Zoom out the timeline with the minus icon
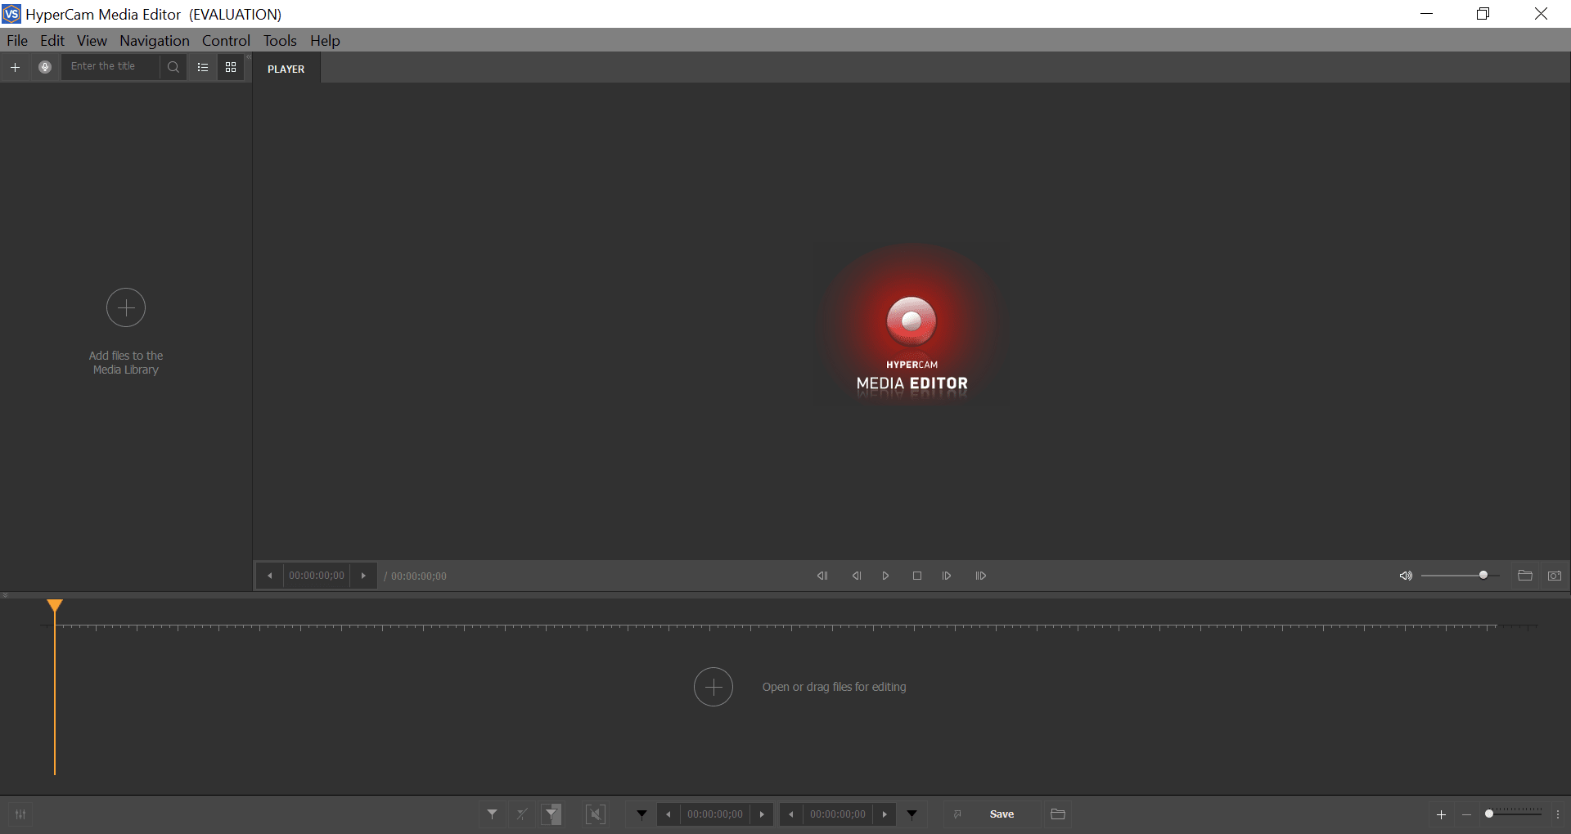Image resolution: width=1571 pixels, height=834 pixels. (x=1466, y=814)
